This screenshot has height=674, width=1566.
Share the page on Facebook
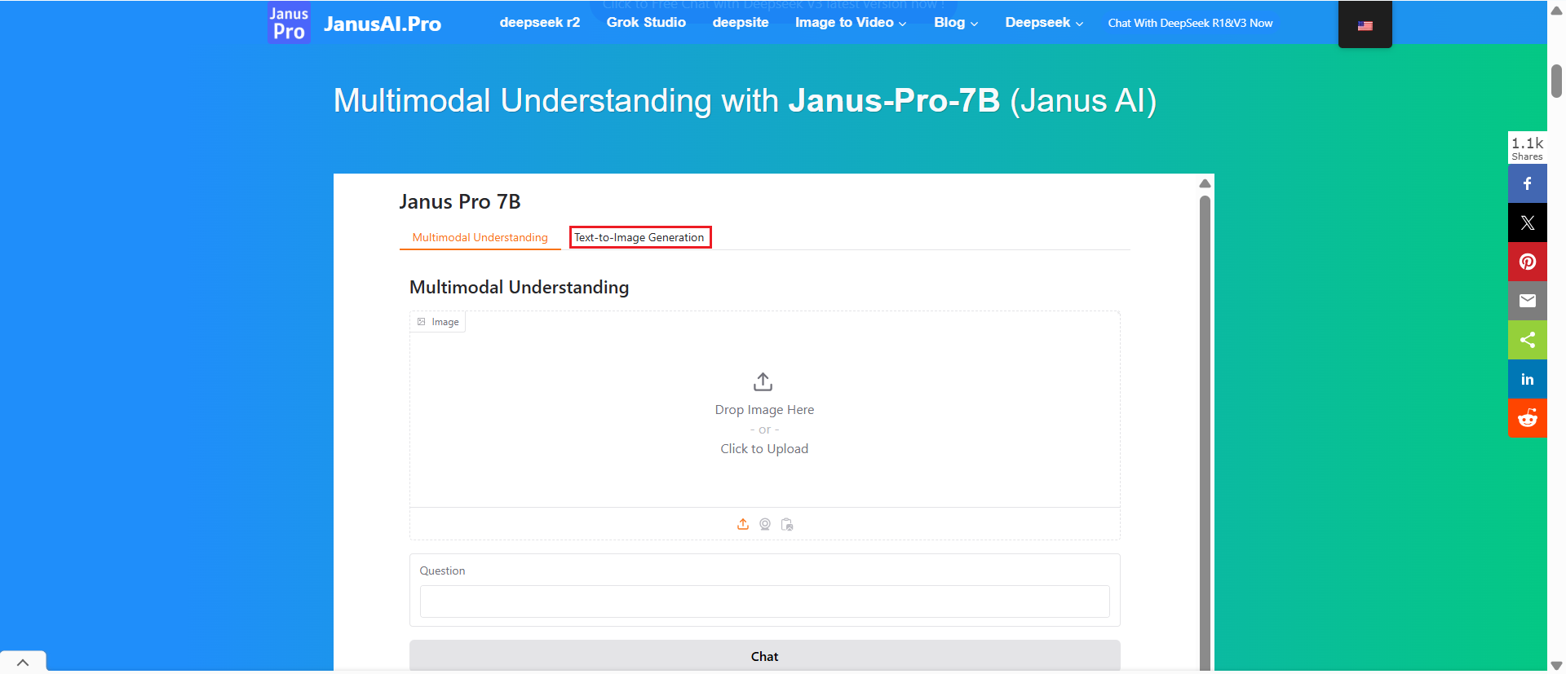tap(1528, 183)
